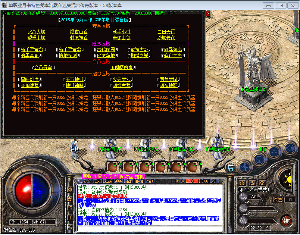Screen dimensions: 300x235
Task: Click 帮助 in the pink menu bar
Action: [118, 176]
